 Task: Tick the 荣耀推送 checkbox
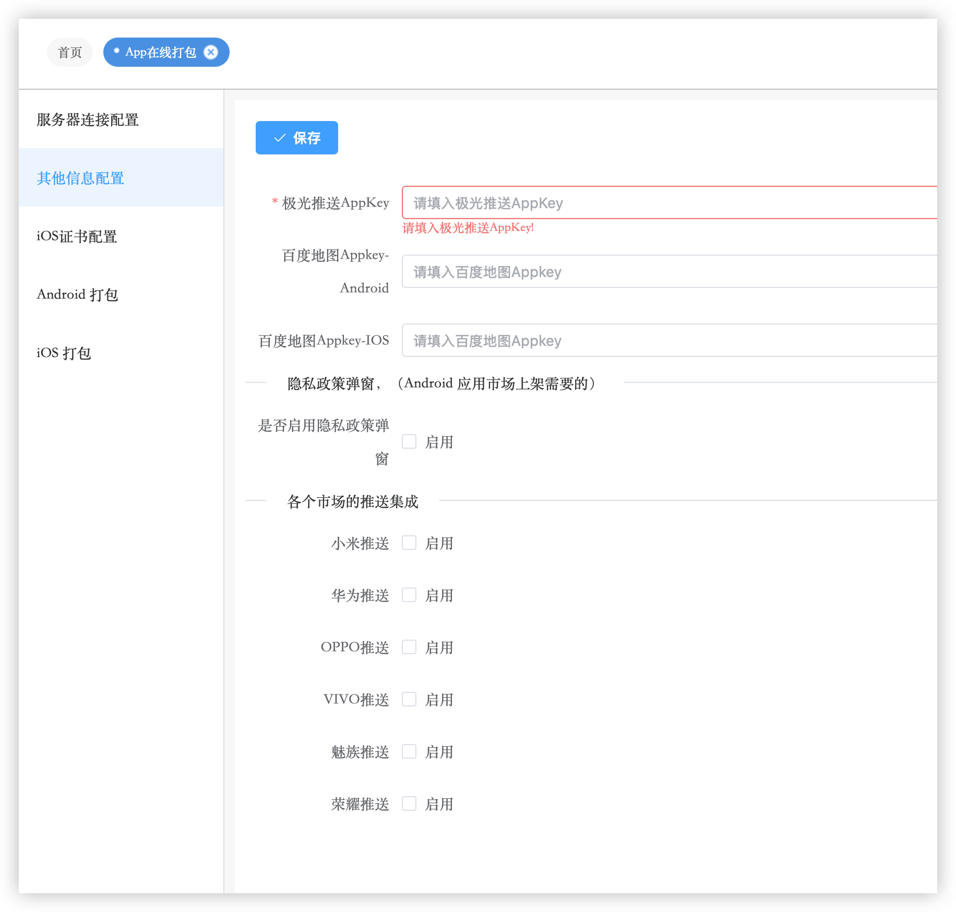coord(409,804)
